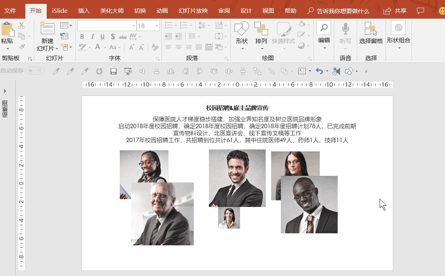Click the Format Painter brush icon

click(21, 47)
